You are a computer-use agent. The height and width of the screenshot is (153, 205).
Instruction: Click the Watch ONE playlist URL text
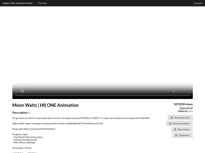coord(64,124)
